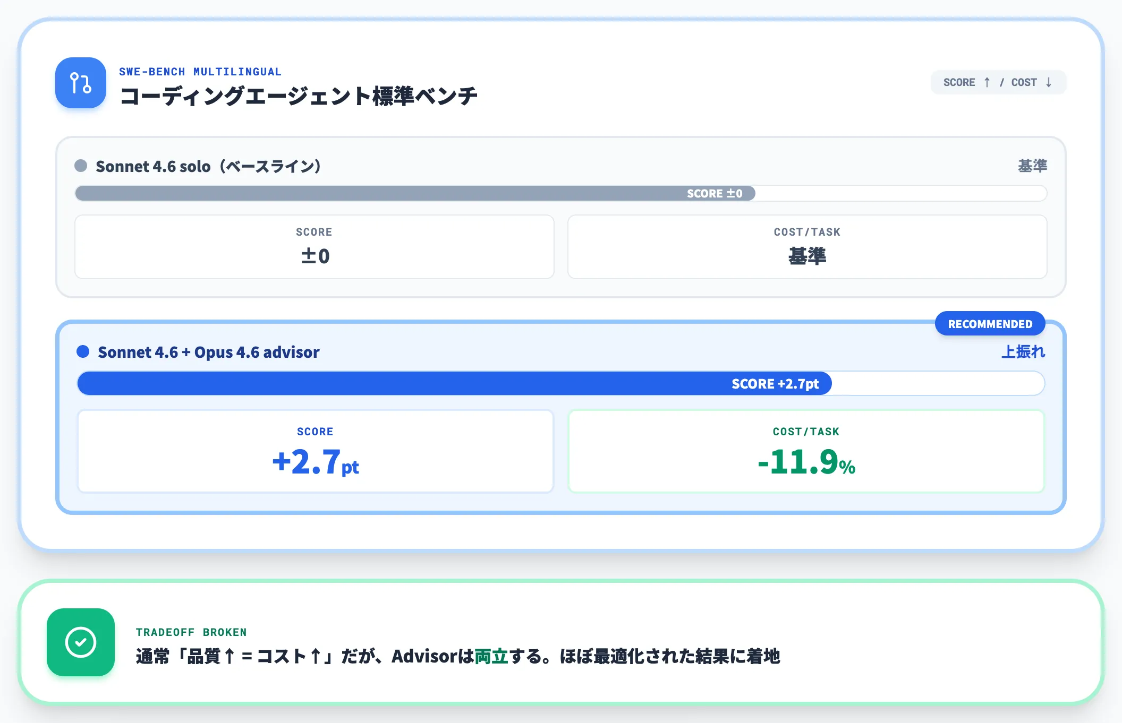Viewport: 1122px width, 723px height.
Task: Click the baseline COST/TASK 基準 stat box
Action: [807, 247]
